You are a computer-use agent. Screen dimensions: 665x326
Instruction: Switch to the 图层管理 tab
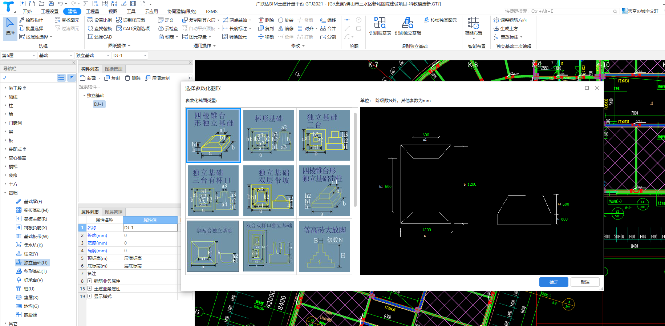point(114,212)
